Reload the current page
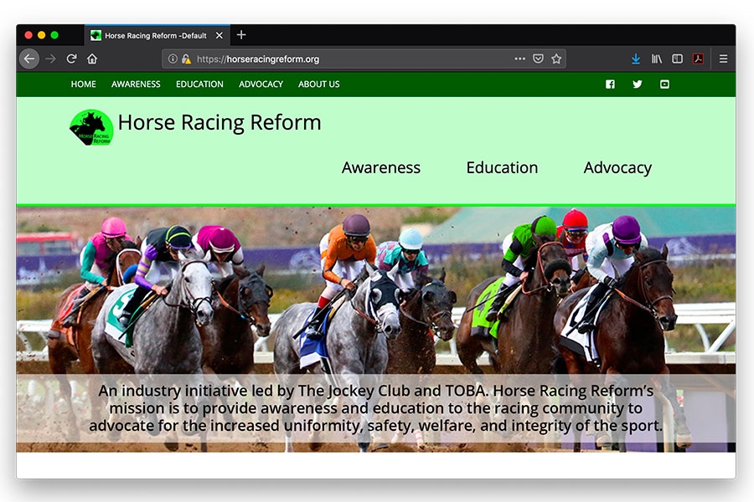754x502 pixels. click(71, 59)
